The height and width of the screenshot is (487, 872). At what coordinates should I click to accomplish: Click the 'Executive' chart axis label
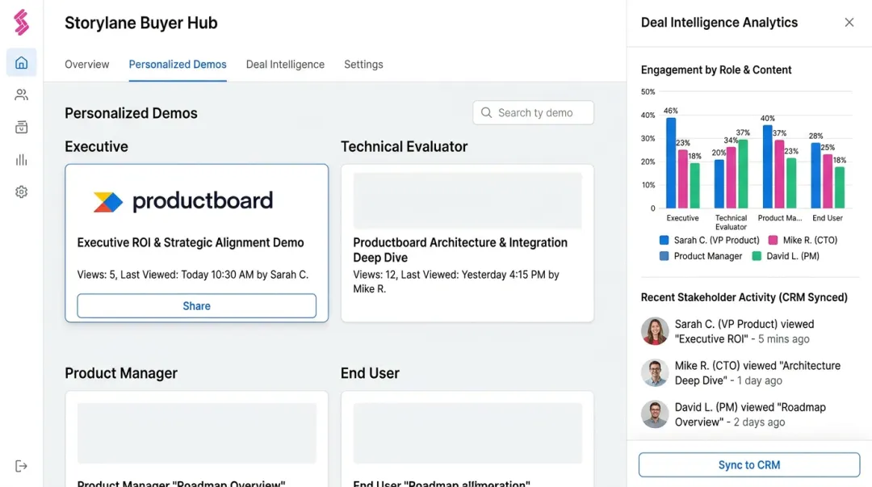click(x=682, y=218)
